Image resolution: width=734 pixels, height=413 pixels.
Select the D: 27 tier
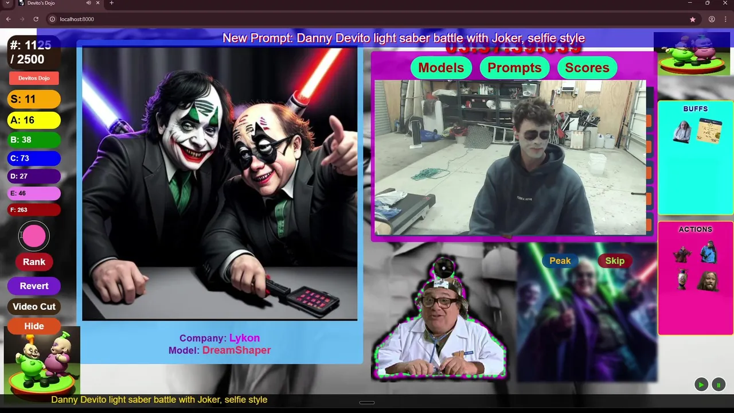(34, 176)
